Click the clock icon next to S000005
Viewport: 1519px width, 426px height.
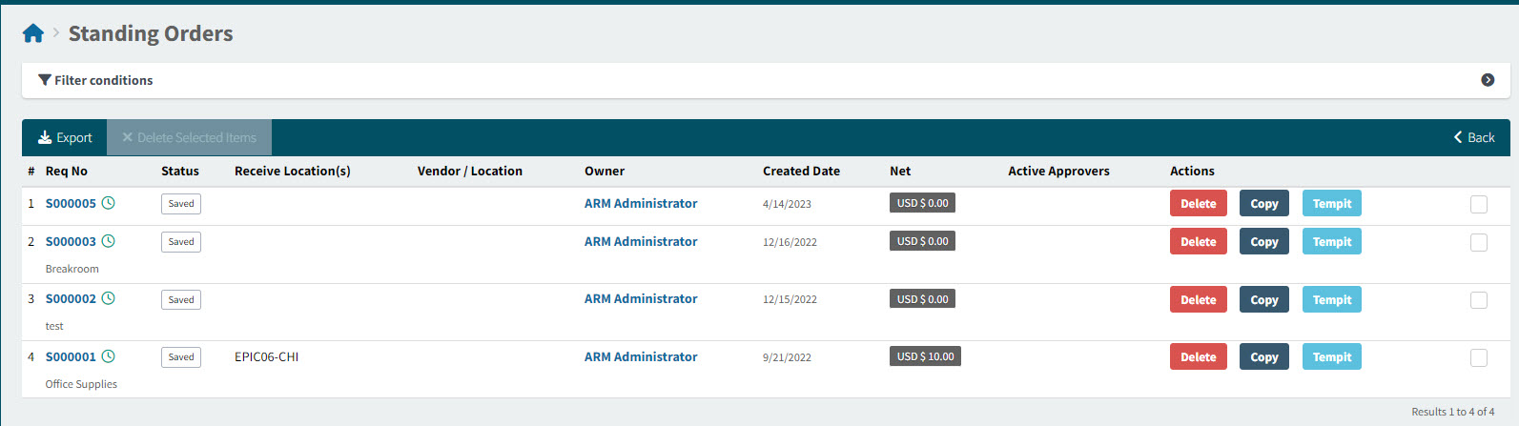point(109,203)
